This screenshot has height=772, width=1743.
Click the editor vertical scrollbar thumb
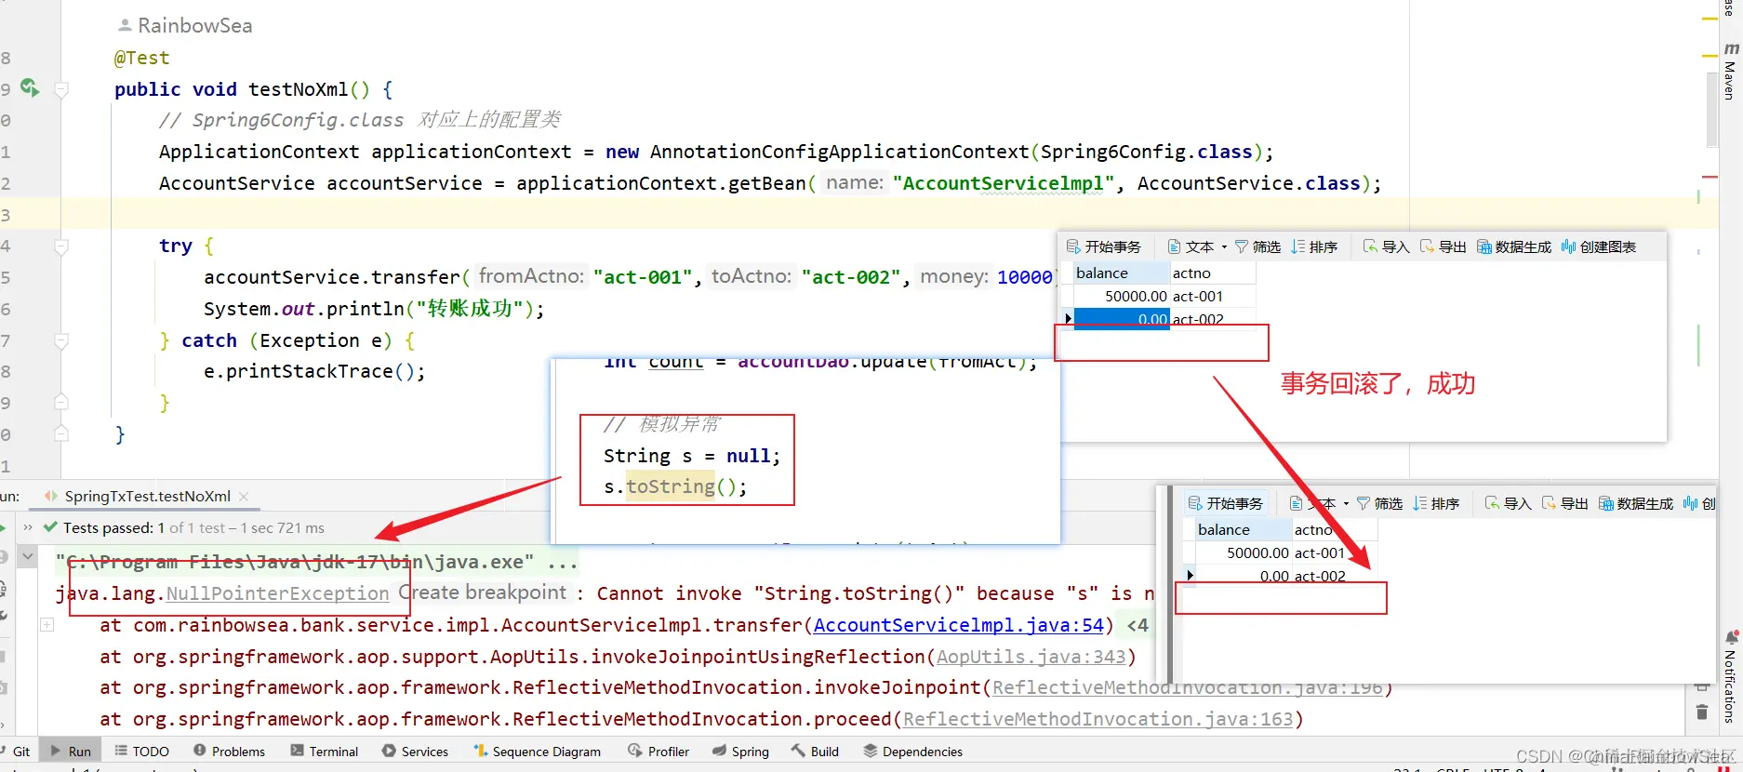tap(1711, 110)
